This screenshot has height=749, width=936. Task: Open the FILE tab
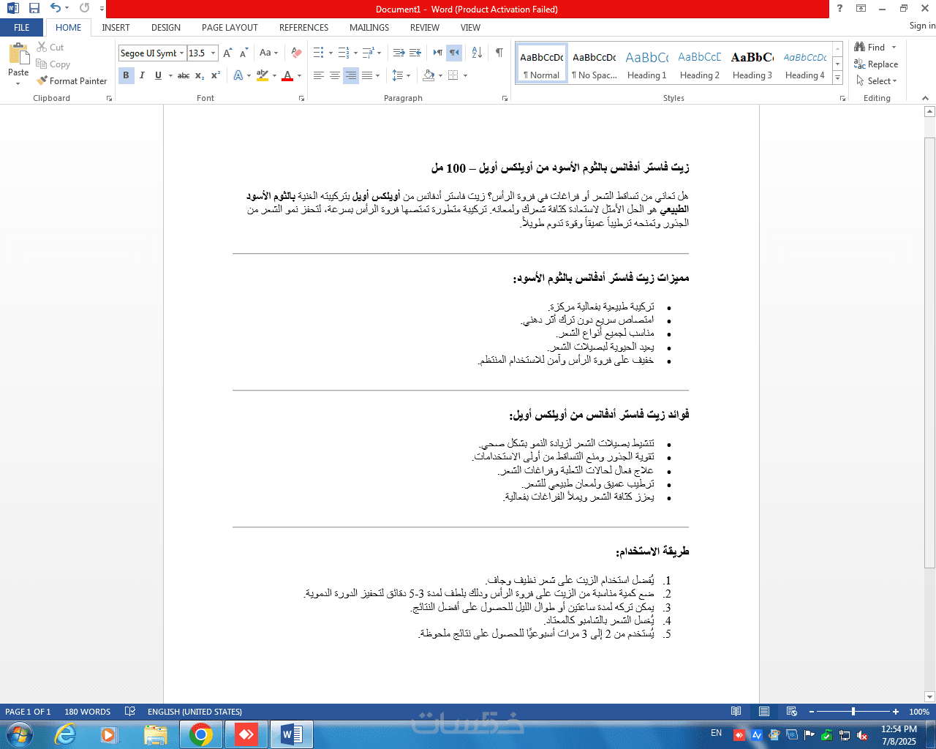click(22, 28)
